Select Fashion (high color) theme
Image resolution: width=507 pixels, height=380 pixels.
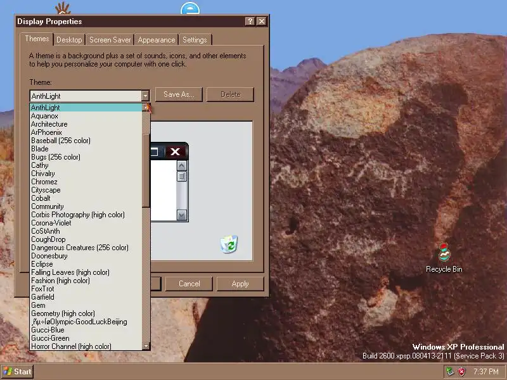pyautogui.click(x=86, y=281)
